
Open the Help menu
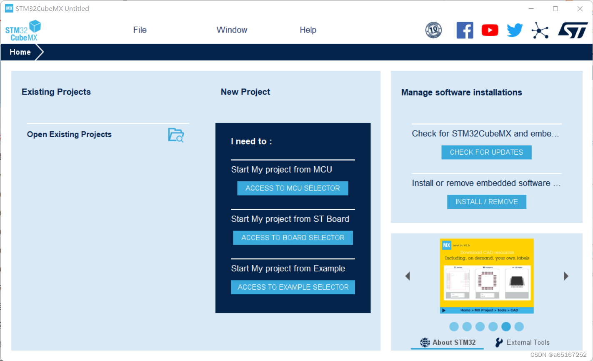[x=308, y=30]
